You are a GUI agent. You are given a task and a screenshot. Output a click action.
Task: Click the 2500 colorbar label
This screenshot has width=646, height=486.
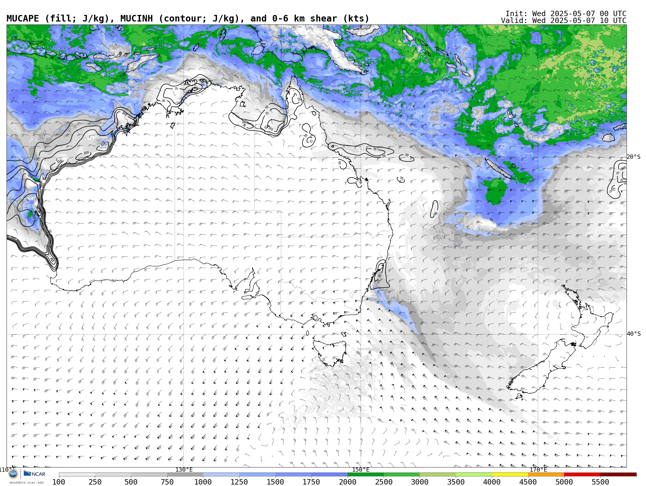(x=384, y=482)
